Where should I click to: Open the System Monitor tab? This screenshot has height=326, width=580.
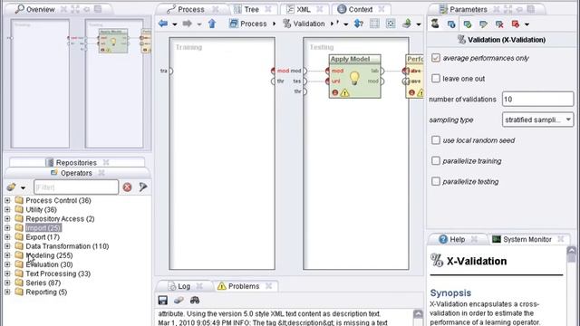527,239
